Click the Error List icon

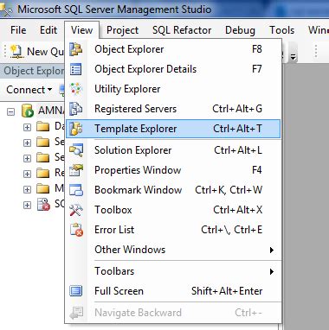(76, 230)
